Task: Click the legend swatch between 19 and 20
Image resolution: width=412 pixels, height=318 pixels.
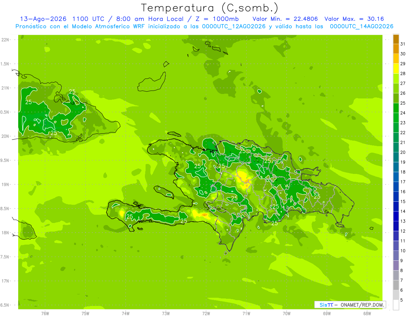Action: [396, 157]
